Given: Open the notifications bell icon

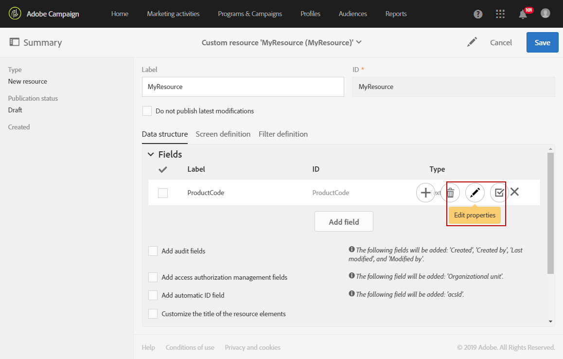Looking at the screenshot, I should [x=523, y=14].
